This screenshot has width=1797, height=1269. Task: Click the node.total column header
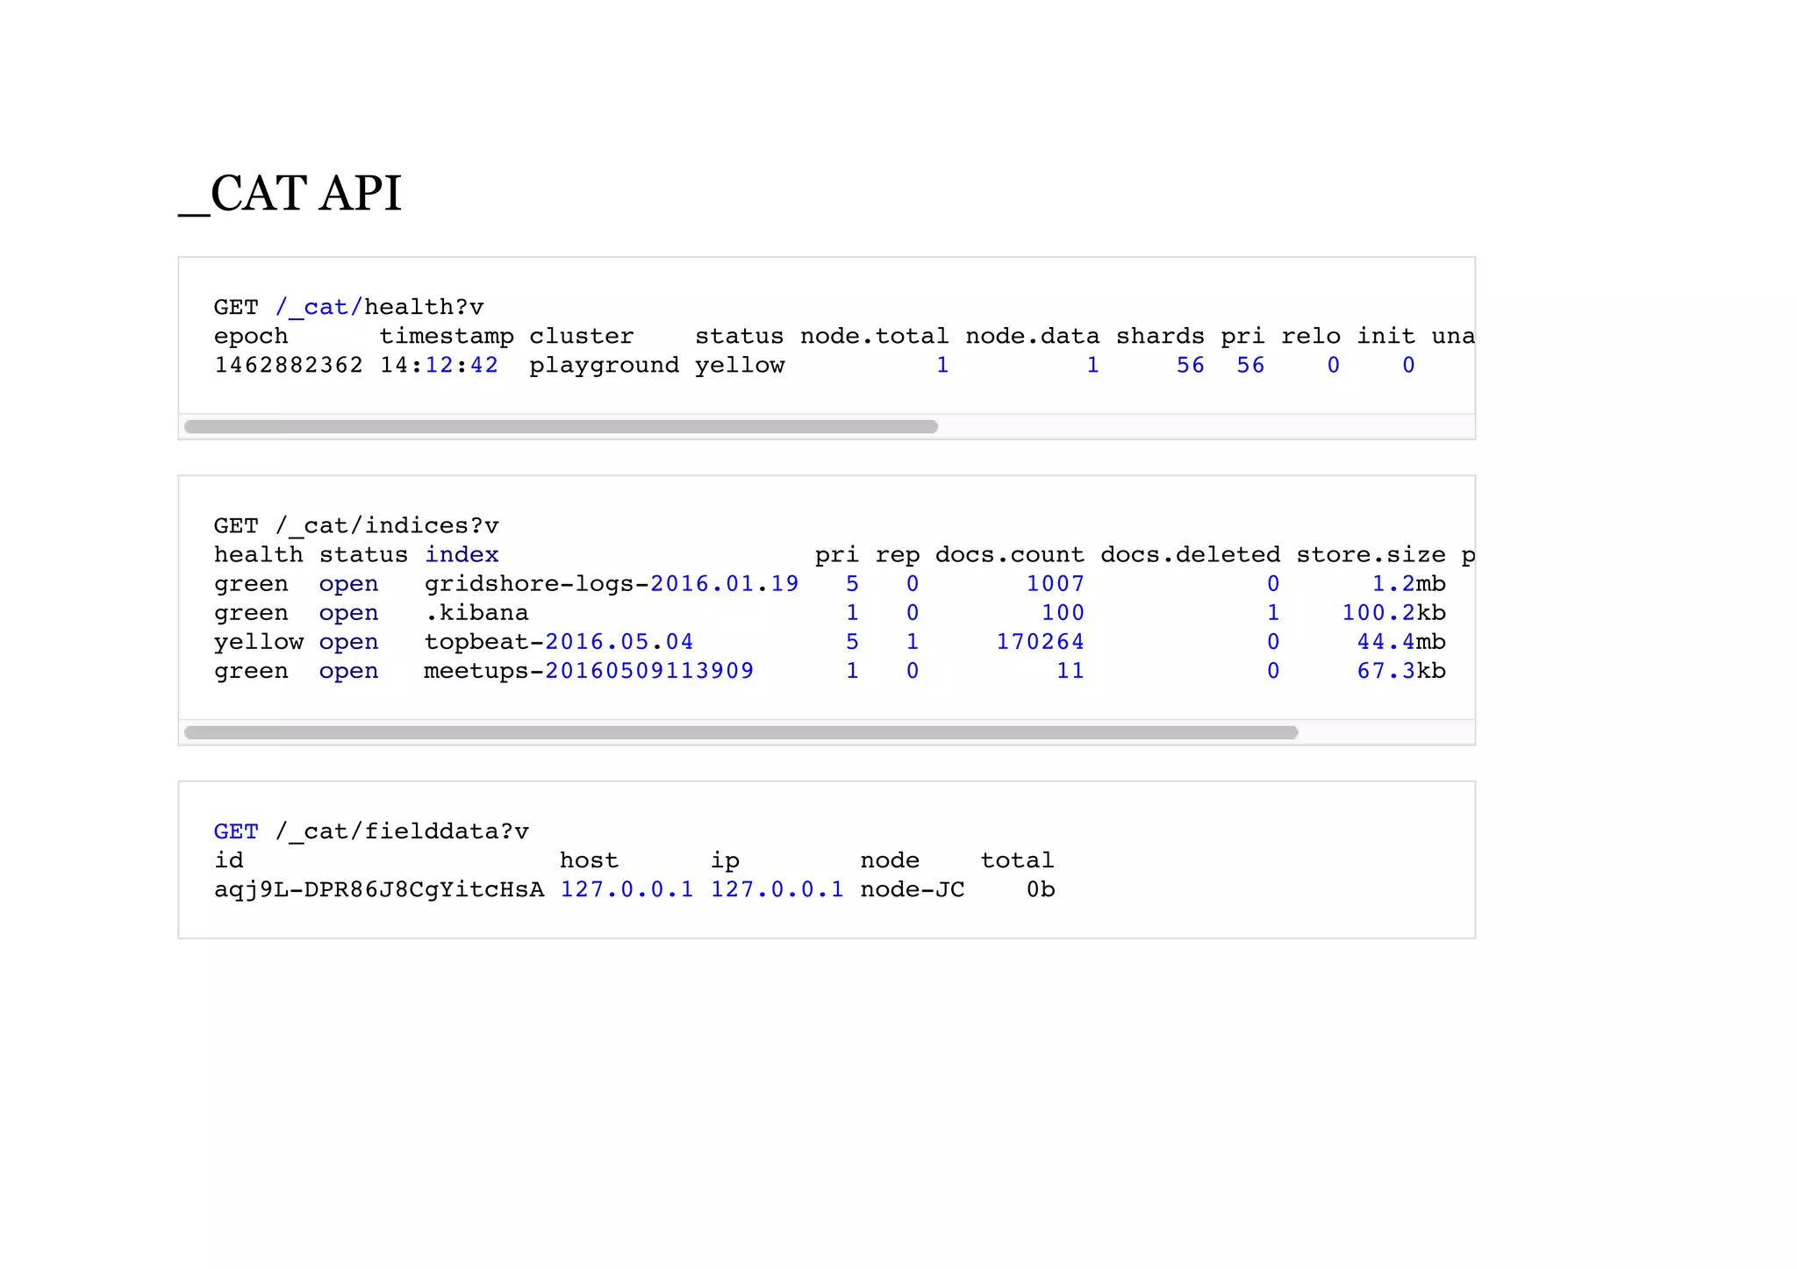pyautogui.click(x=875, y=336)
